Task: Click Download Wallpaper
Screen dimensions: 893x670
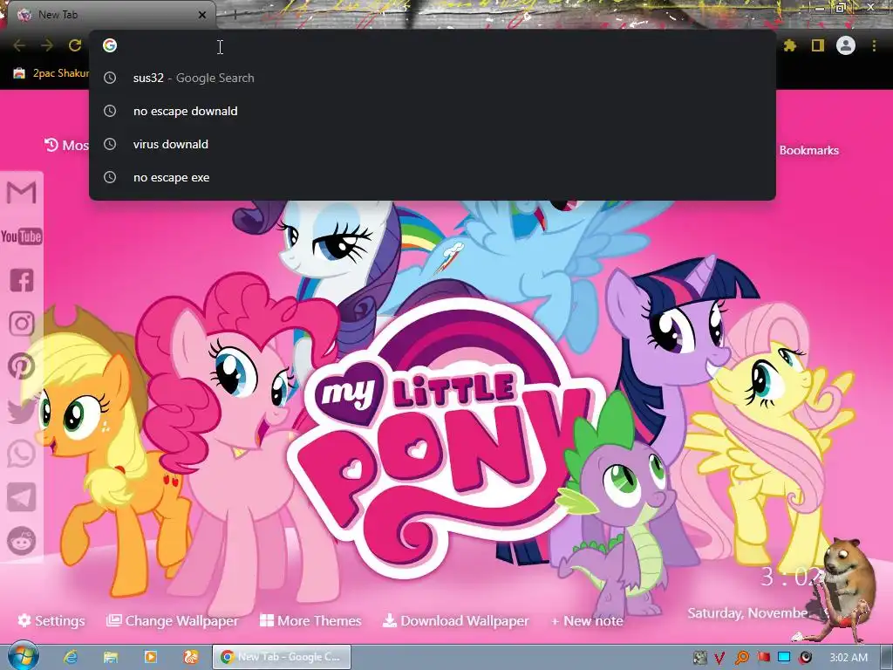Action: (x=455, y=620)
